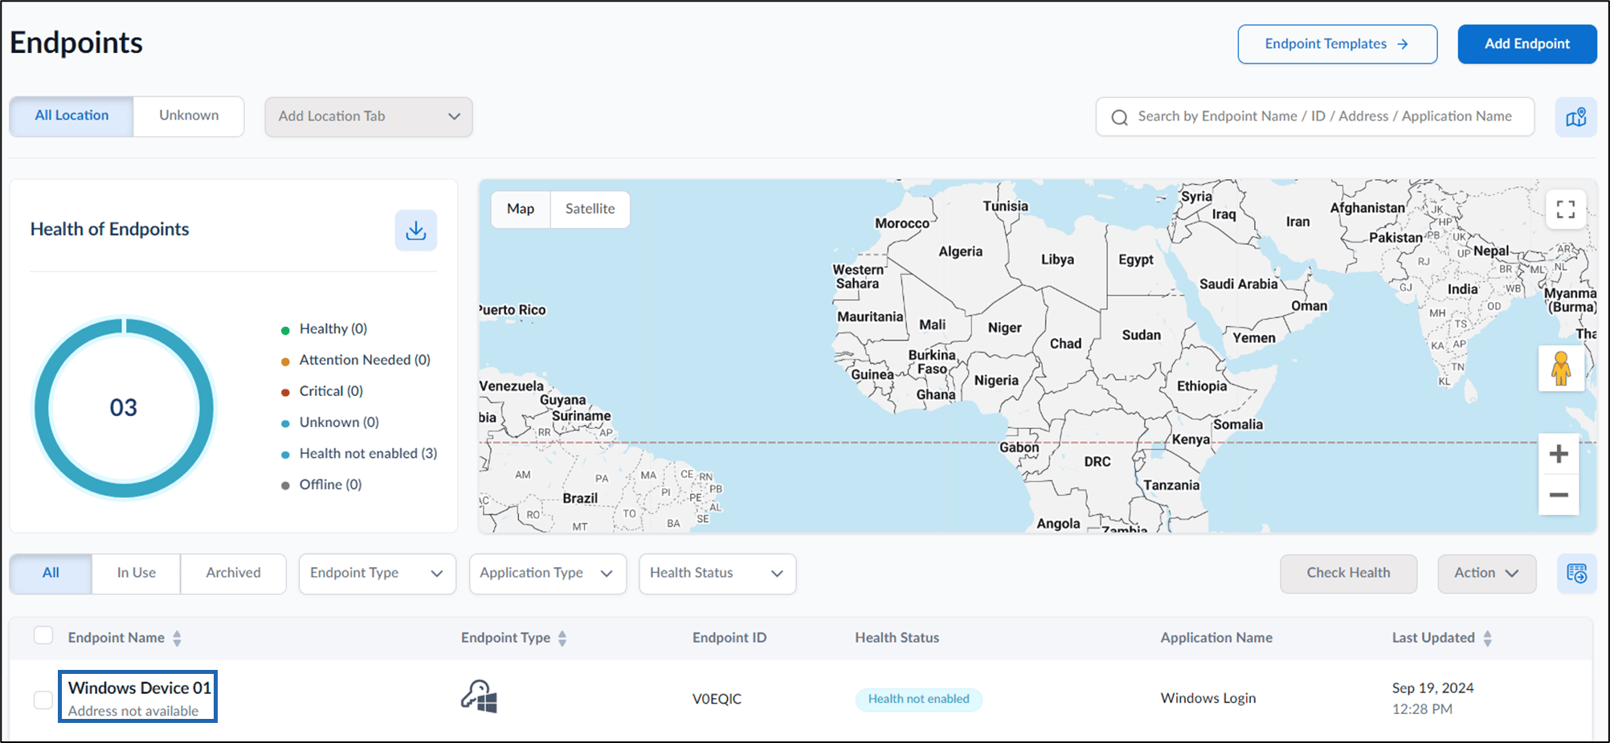
Task: Select the Archived tab
Action: [233, 574]
